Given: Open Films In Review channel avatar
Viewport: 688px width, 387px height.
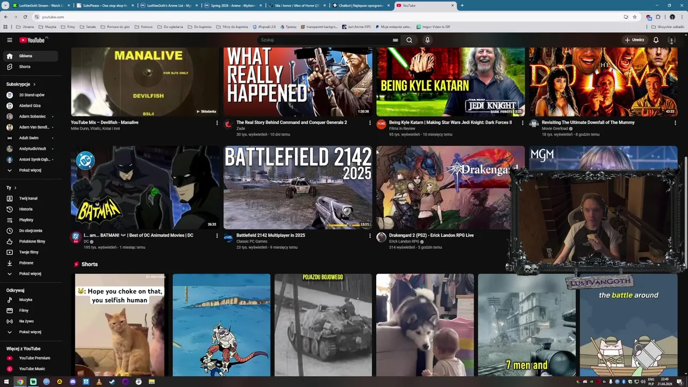Looking at the screenshot, I should [381, 125].
